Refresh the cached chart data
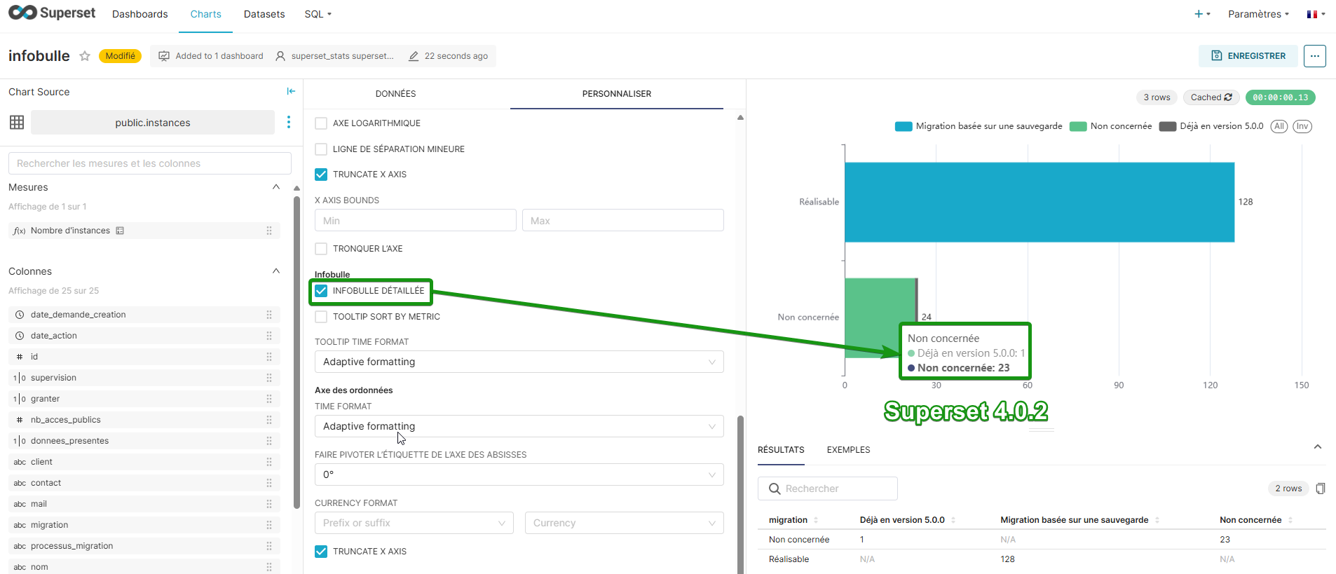The height and width of the screenshot is (574, 1336). coord(1228,97)
